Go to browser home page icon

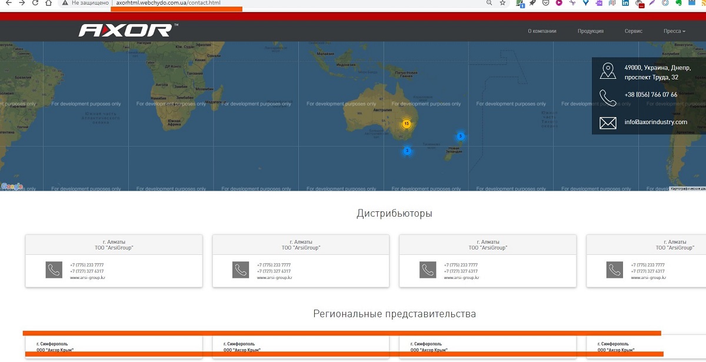(x=48, y=3)
